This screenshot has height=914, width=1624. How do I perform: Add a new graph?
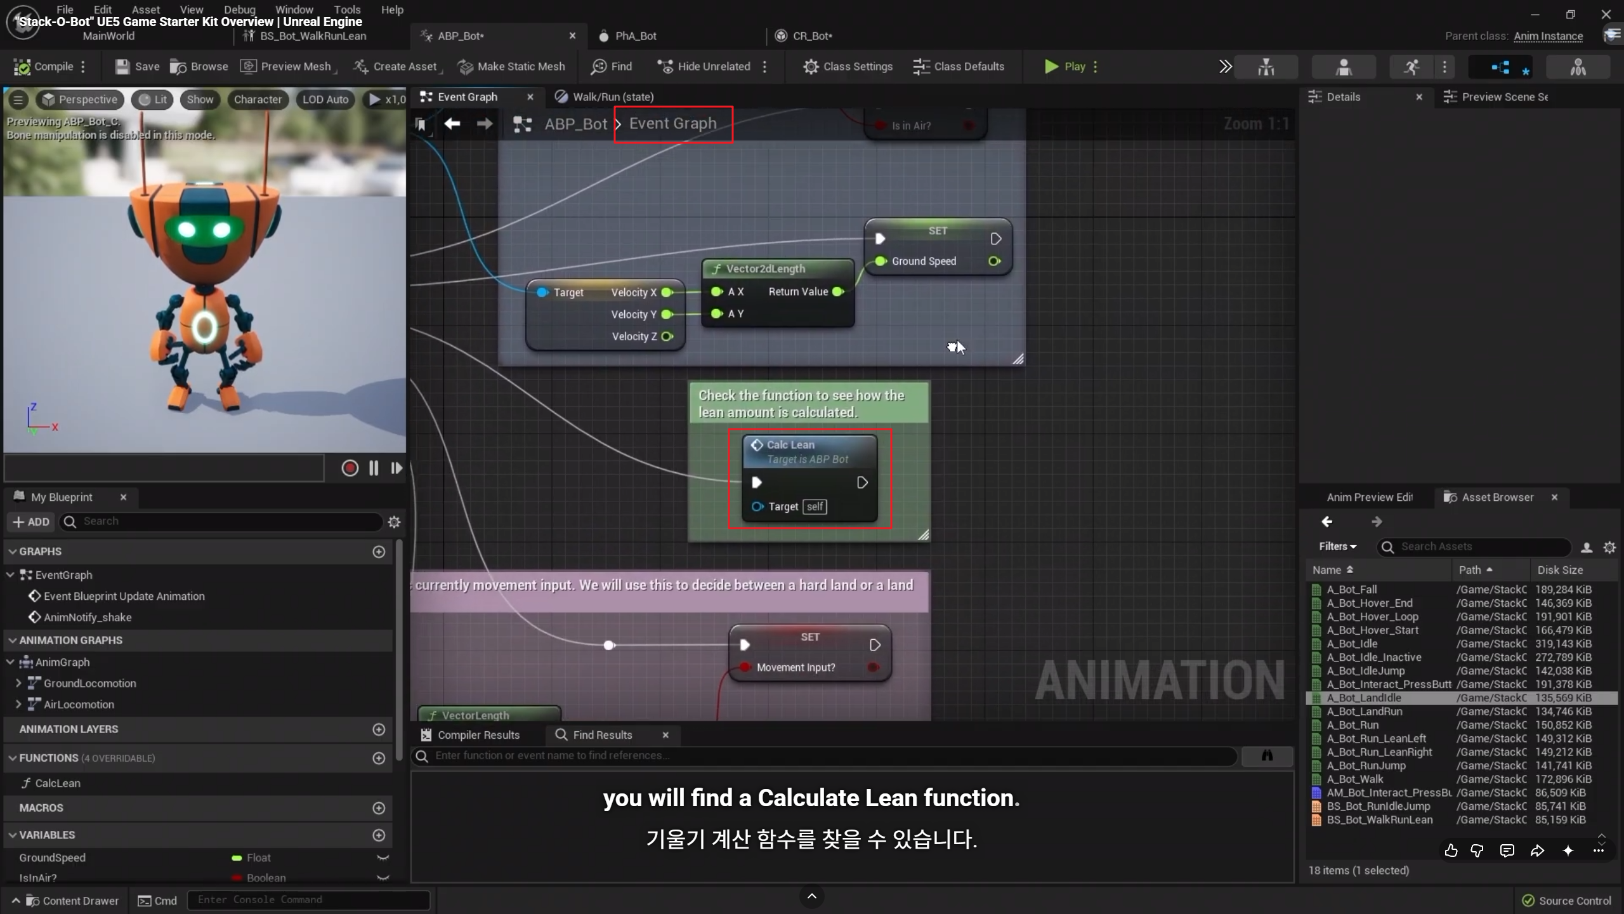tap(379, 552)
